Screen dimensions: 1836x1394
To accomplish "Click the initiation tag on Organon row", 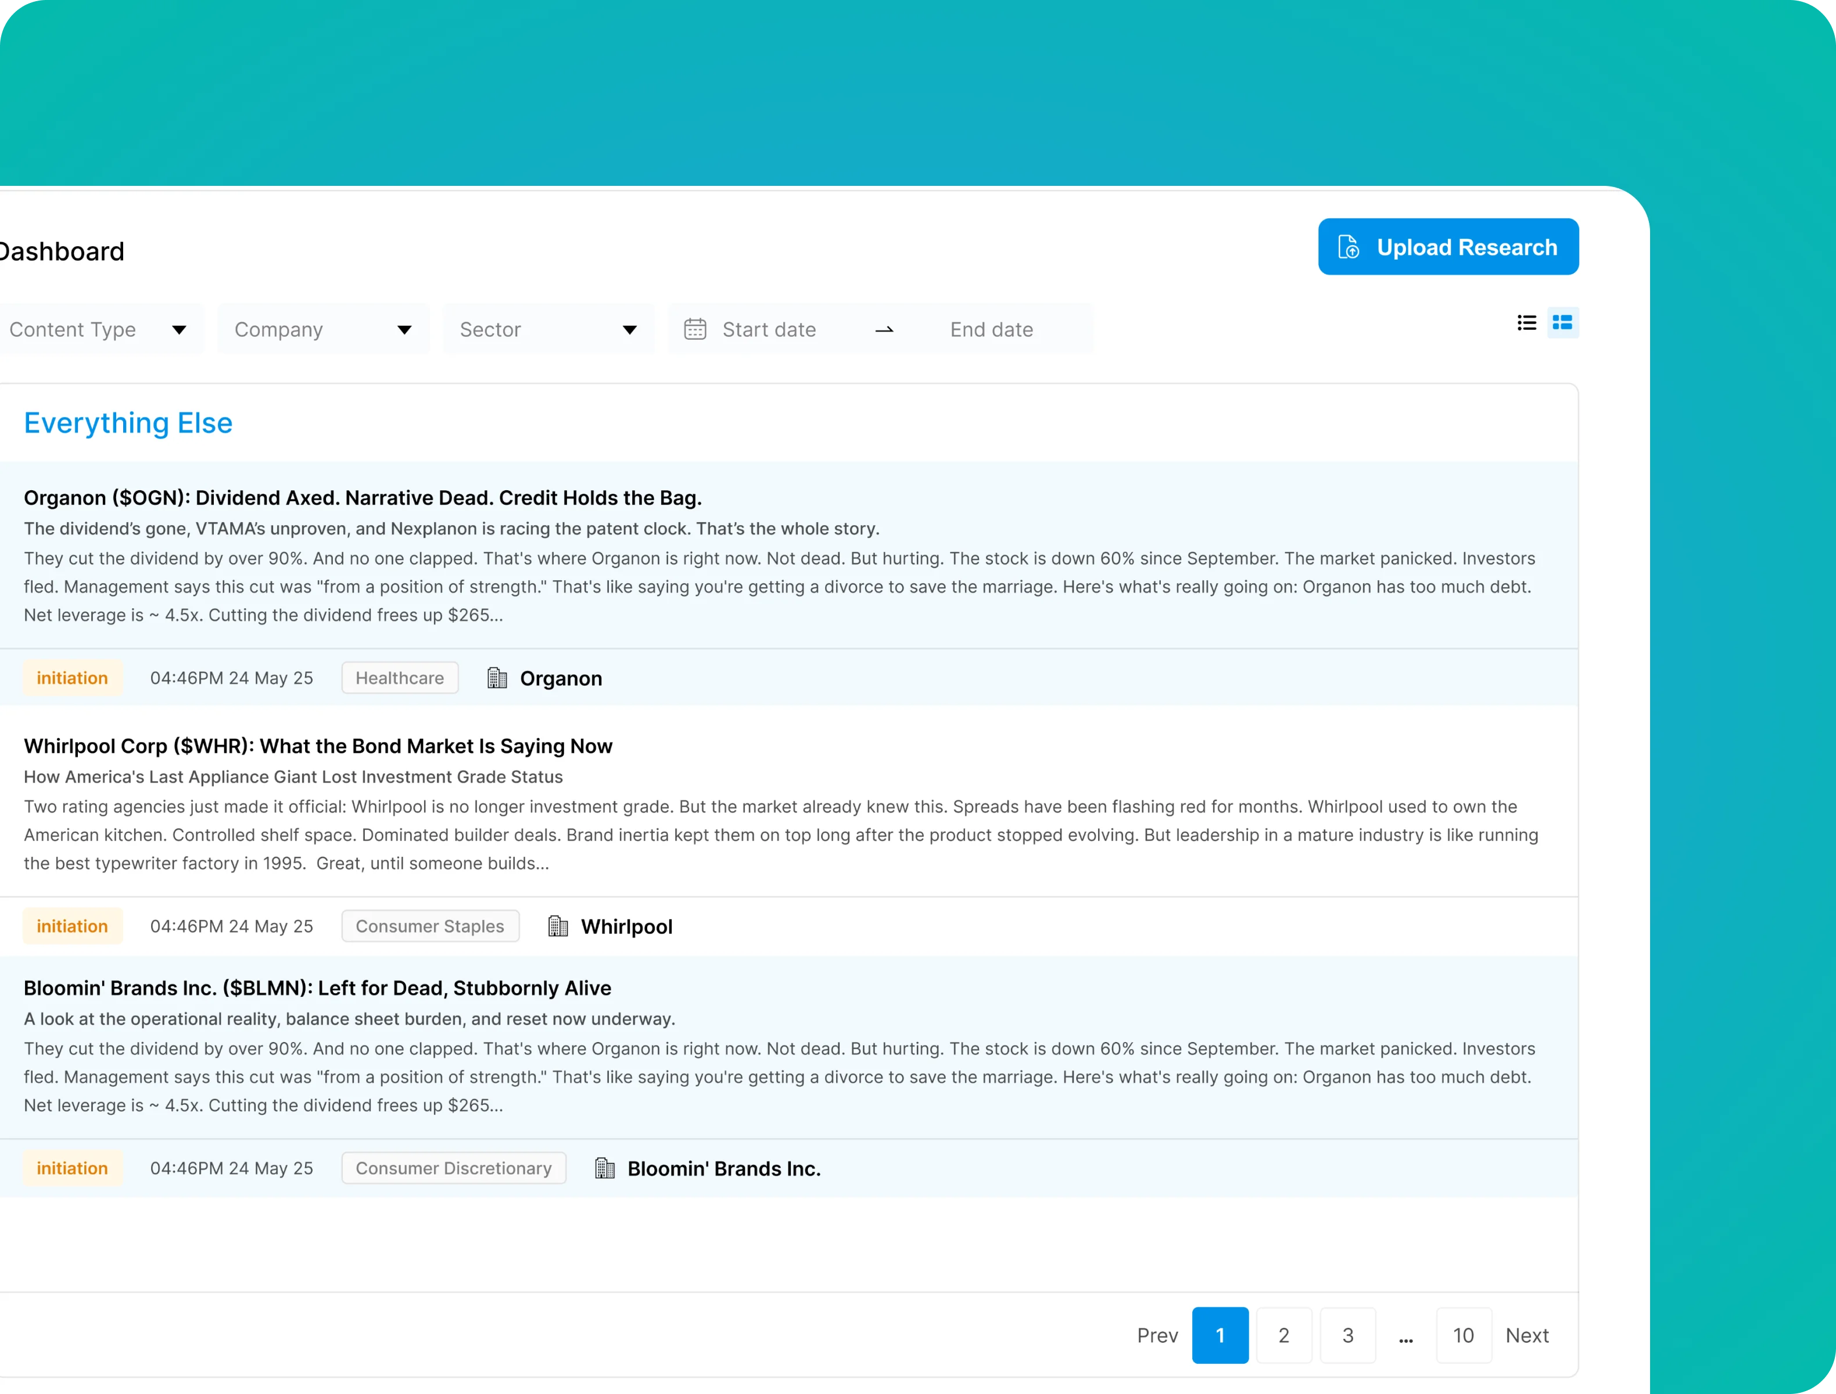I will [x=72, y=678].
